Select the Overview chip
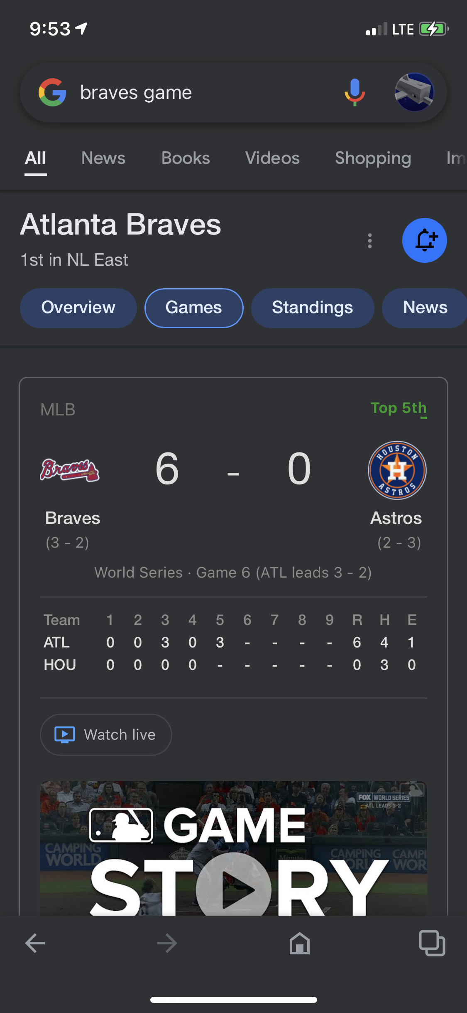Viewport: 467px width, 1013px height. point(78,308)
